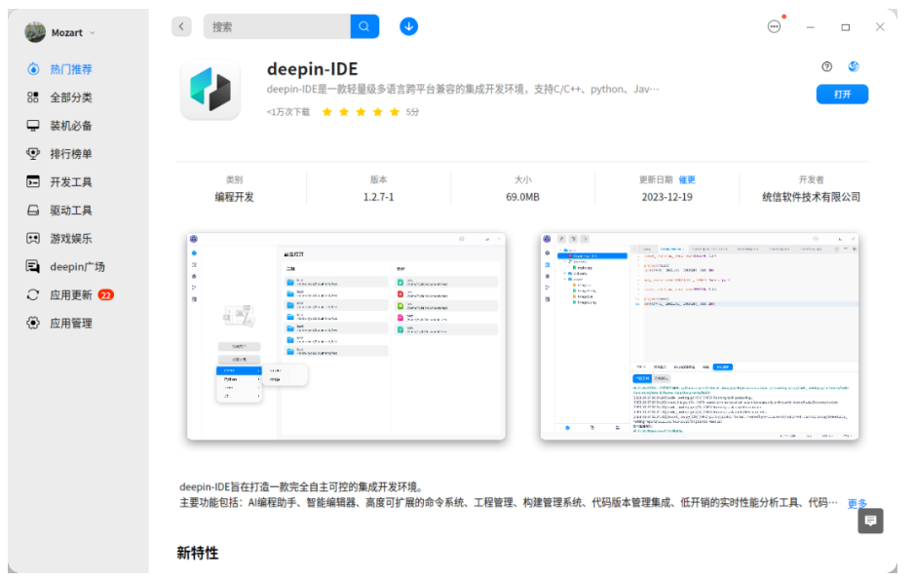Viewport: 913px width, 580px height.
Task: Open the second code editor screenshot
Action: 700,336
